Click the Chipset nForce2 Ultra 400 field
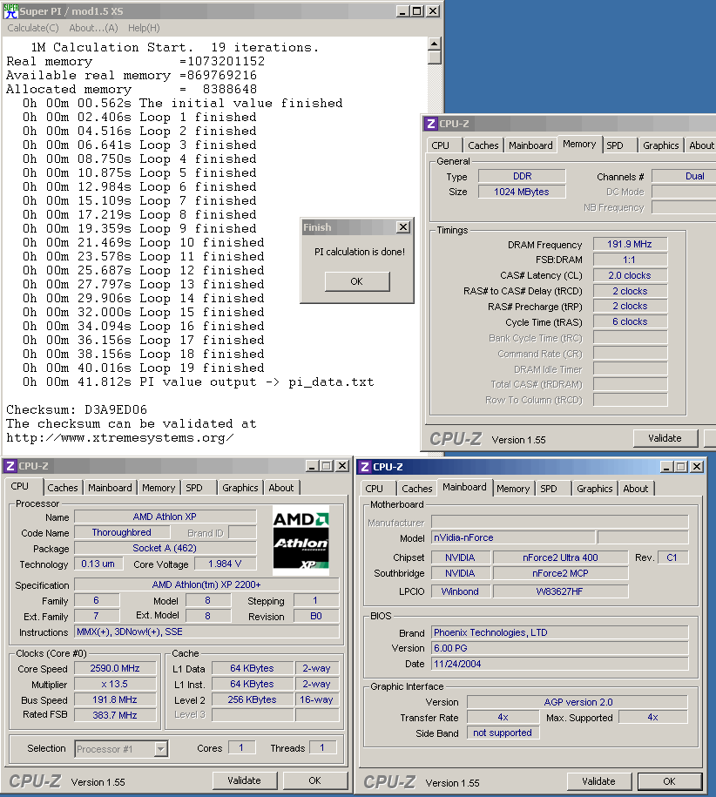The width and height of the screenshot is (716, 797). 560,557
